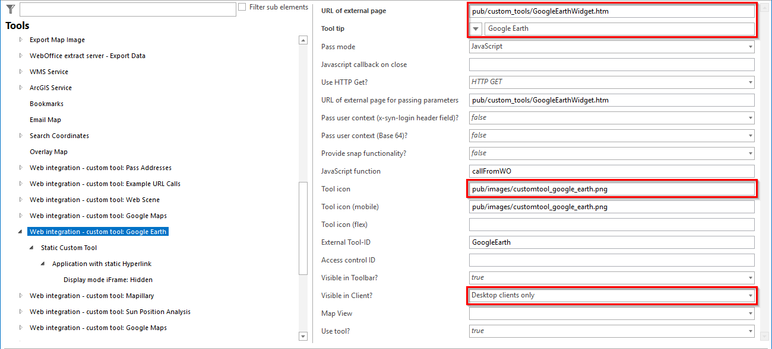772x349 pixels.
Task: Expand the Export Map Image tree node
Action: pyautogui.click(x=20, y=40)
